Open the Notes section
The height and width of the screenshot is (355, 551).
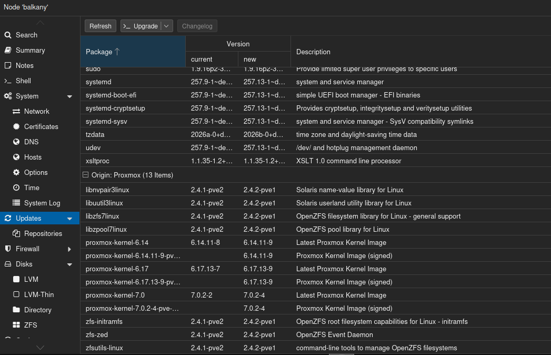[x=39, y=65]
